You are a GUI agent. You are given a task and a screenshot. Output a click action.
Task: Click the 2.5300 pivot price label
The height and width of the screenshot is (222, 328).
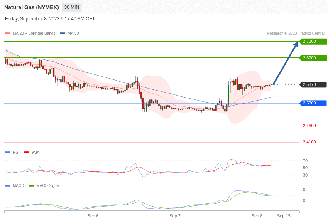(x=313, y=103)
